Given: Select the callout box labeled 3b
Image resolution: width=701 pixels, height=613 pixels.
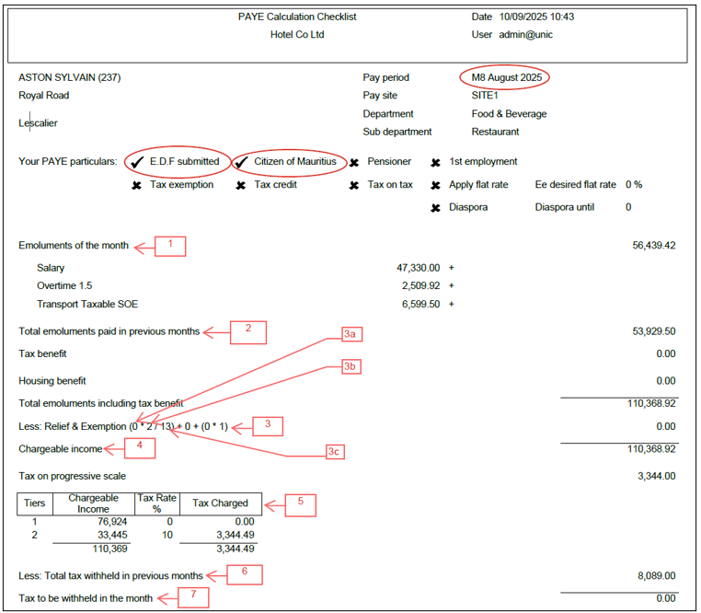Looking at the screenshot, I should point(348,366).
